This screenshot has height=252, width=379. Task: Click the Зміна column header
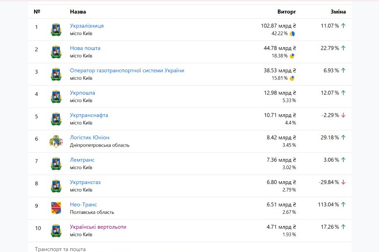pyautogui.click(x=338, y=12)
